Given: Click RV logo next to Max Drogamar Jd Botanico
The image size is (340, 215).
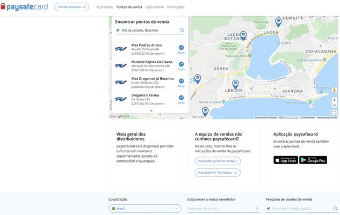Looking at the screenshot, I should point(120,82).
